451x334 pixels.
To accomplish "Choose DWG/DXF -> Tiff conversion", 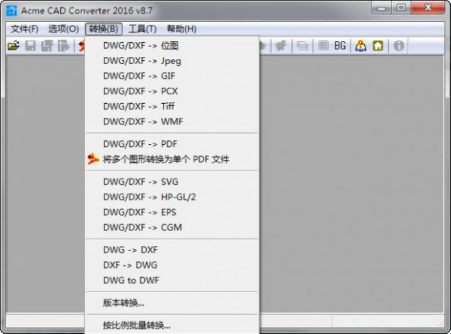I will (x=172, y=106).
